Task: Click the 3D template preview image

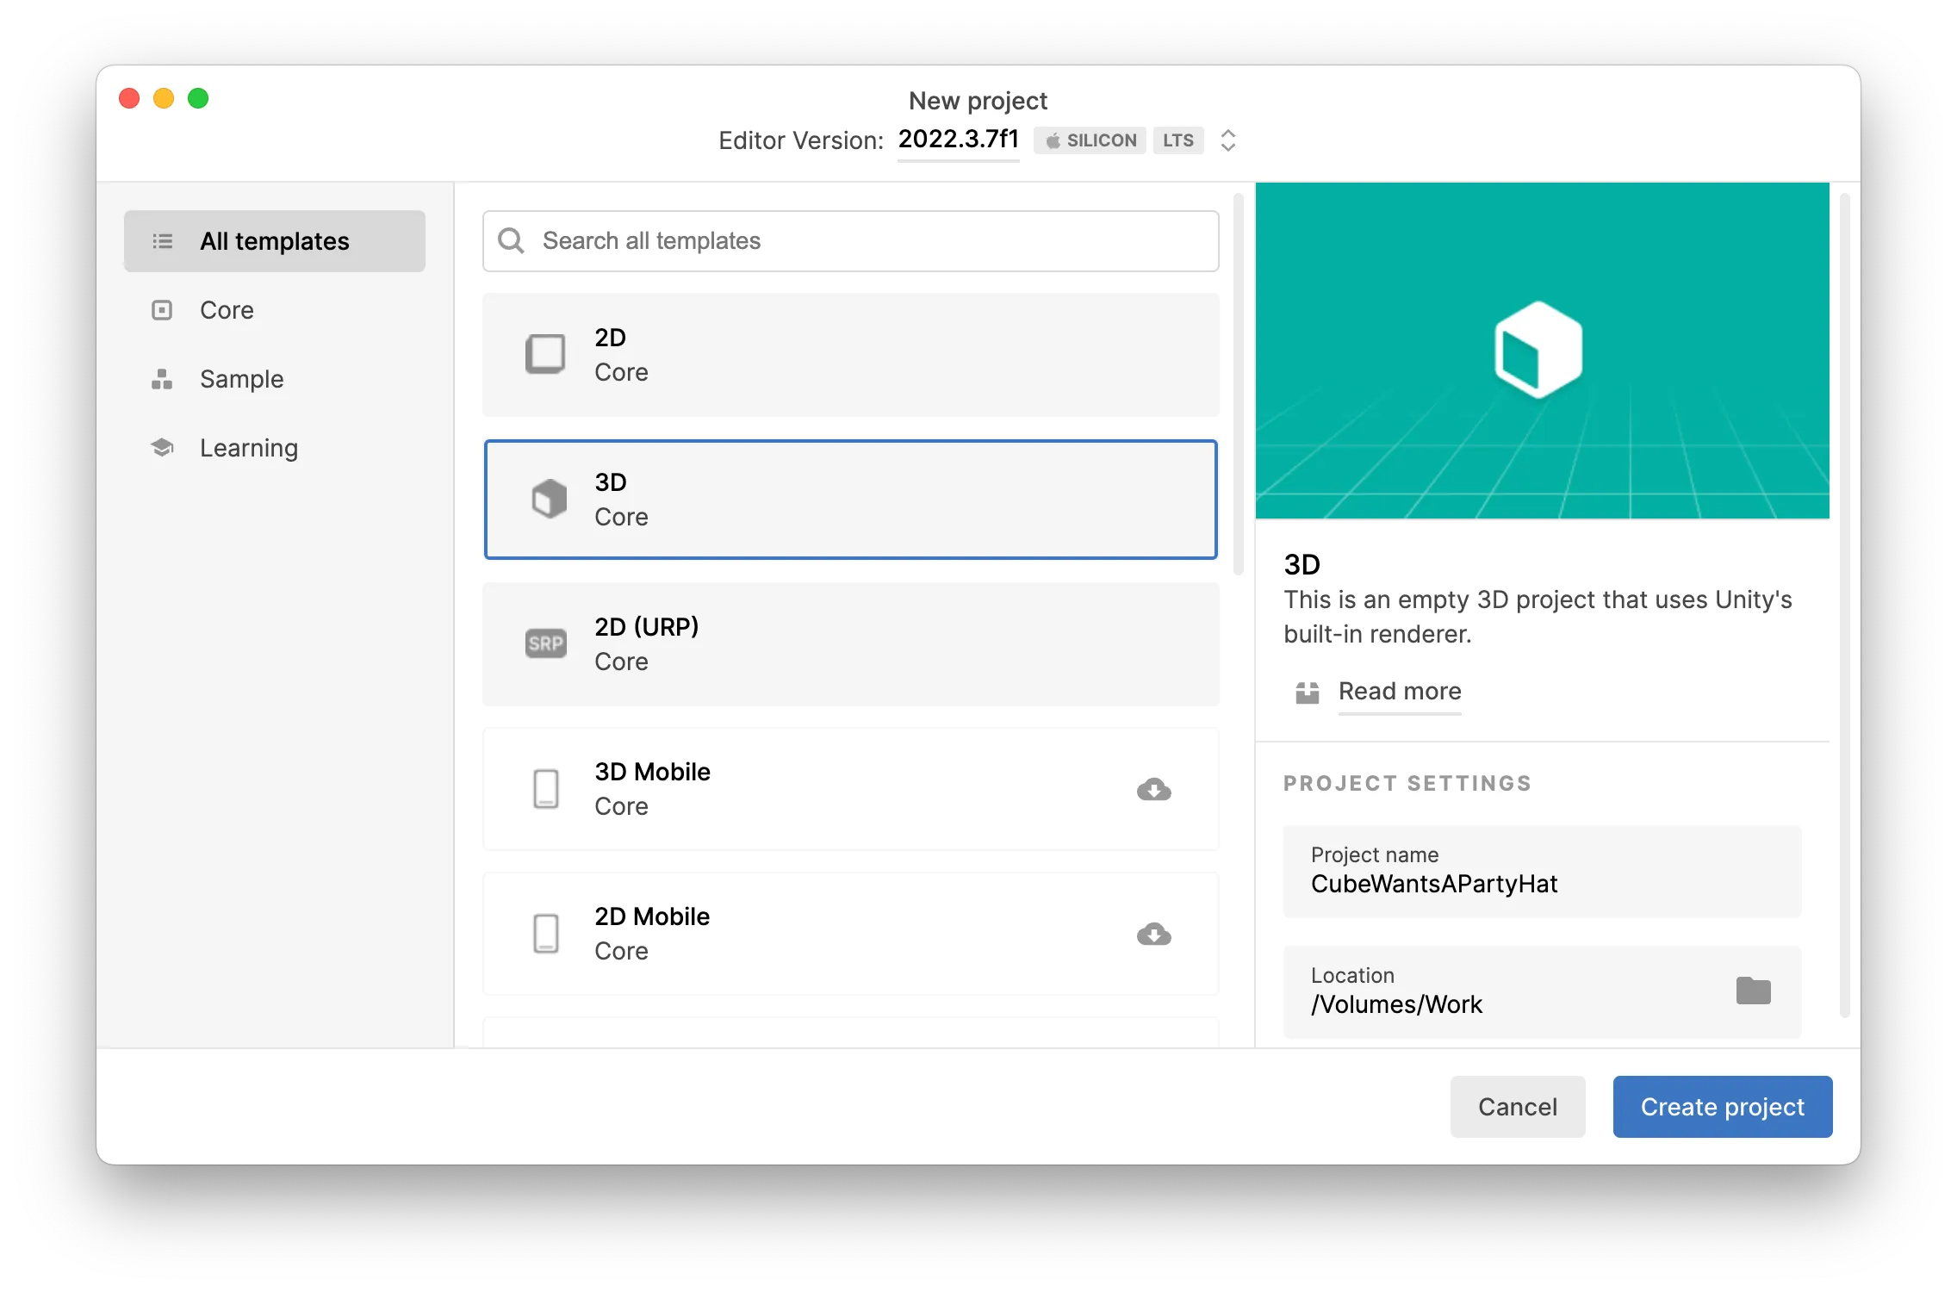Action: pyautogui.click(x=1542, y=351)
